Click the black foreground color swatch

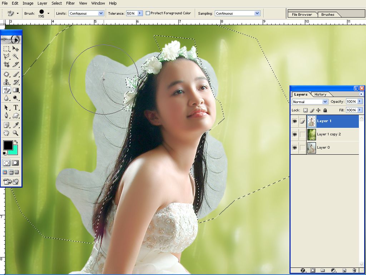[8, 145]
